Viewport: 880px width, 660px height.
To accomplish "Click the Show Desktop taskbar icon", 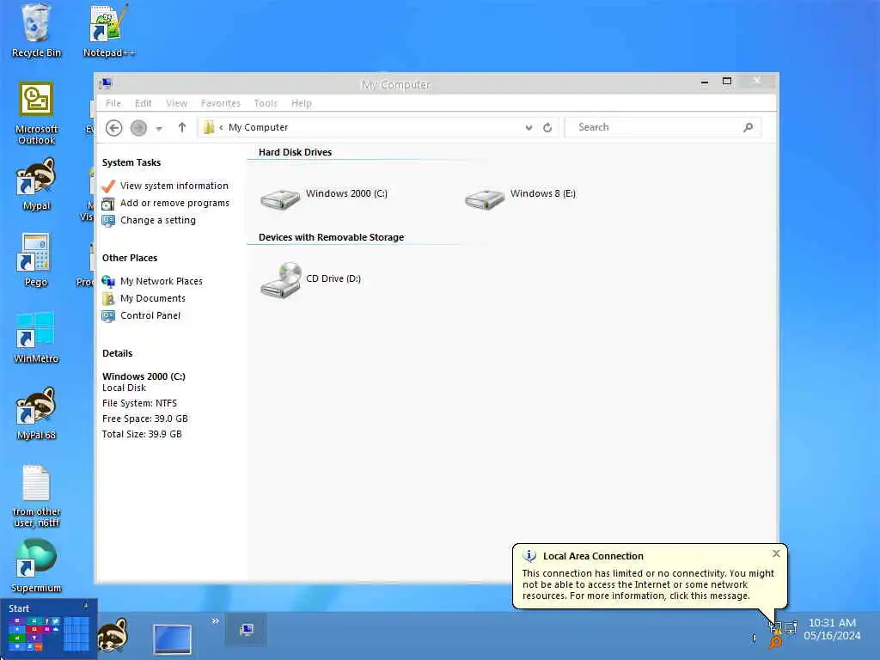I will 172,639.
